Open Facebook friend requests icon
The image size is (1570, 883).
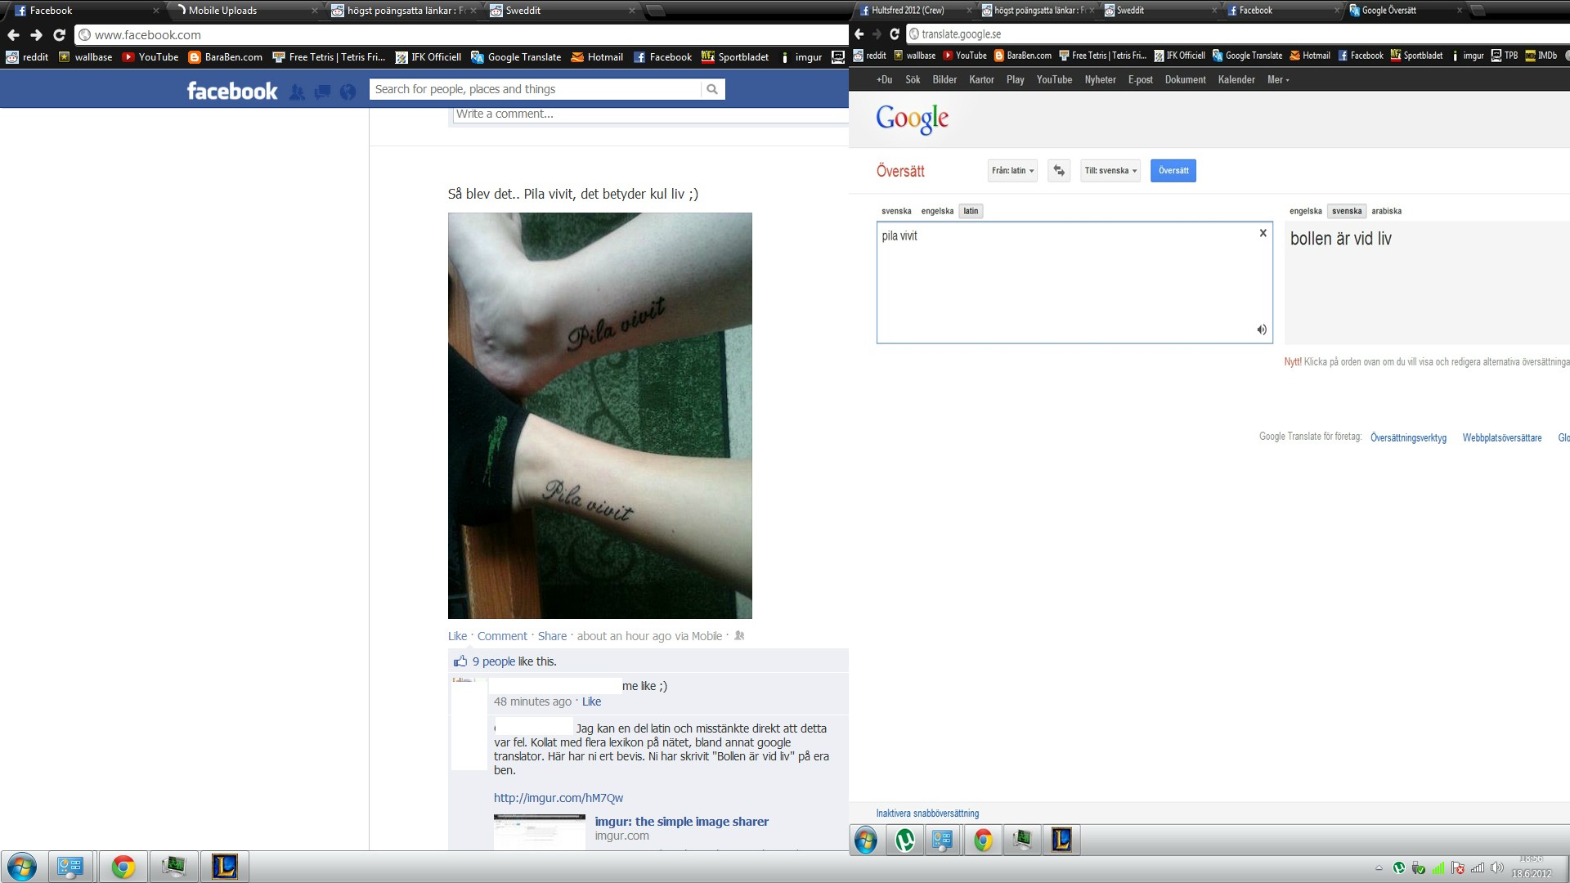coord(298,92)
